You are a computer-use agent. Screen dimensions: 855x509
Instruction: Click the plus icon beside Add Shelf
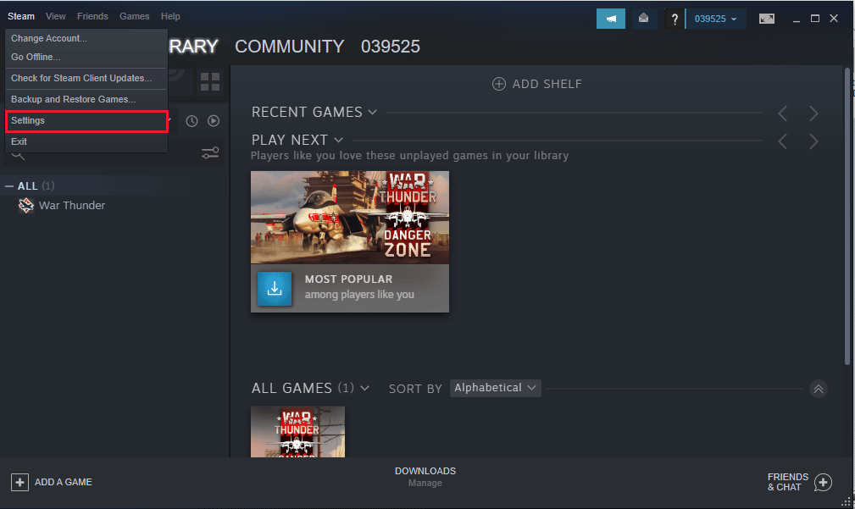coord(498,84)
